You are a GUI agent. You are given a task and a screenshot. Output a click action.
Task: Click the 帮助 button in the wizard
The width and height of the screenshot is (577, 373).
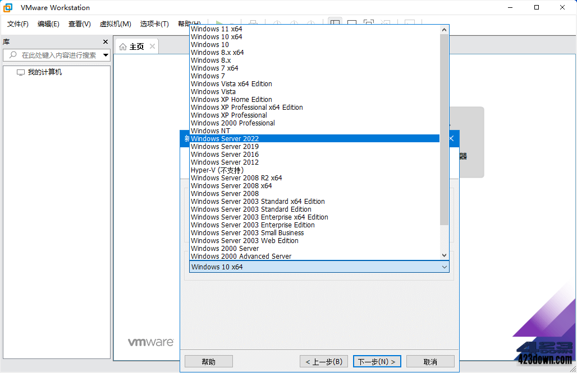pyautogui.click(x=208, y=361)
